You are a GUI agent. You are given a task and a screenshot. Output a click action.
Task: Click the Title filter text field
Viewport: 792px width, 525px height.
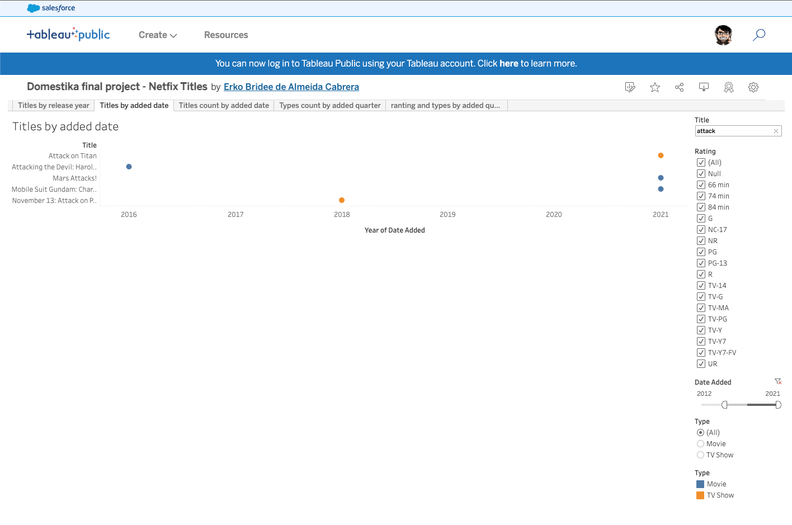pos(733,131)
